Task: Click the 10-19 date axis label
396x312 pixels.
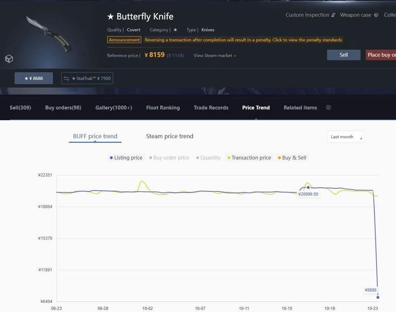Action: coord(330,308)
